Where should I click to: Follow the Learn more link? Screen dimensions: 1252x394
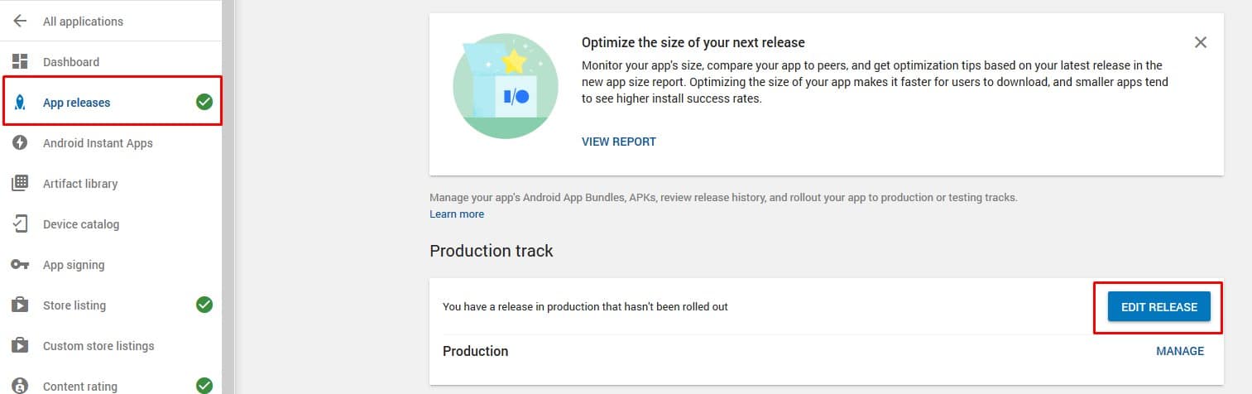[457, 214]
